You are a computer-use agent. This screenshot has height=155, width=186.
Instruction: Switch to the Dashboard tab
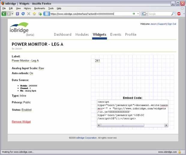tap(63, 34)
